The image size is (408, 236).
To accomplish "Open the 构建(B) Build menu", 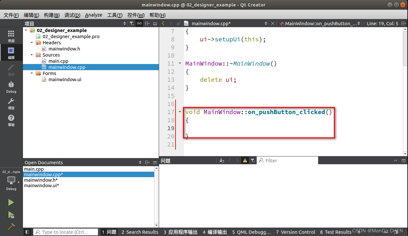I will (52, 15).
